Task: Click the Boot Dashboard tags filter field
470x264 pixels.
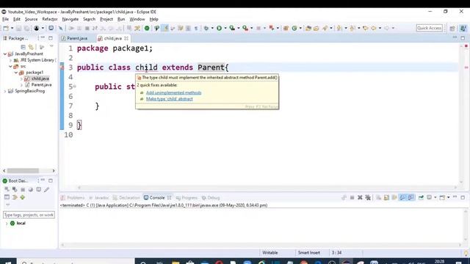Action: (x=29, y=215)
